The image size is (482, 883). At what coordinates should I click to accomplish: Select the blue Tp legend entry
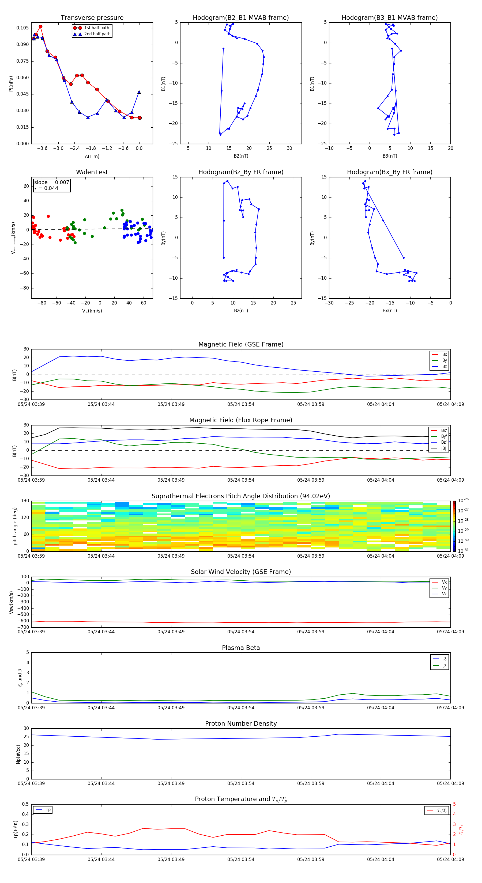tap(43, 810)
